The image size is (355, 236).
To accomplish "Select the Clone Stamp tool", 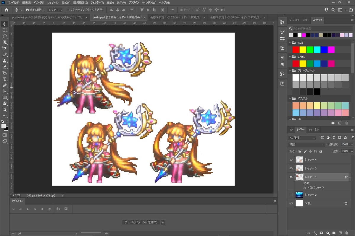I will coord(5,61).
